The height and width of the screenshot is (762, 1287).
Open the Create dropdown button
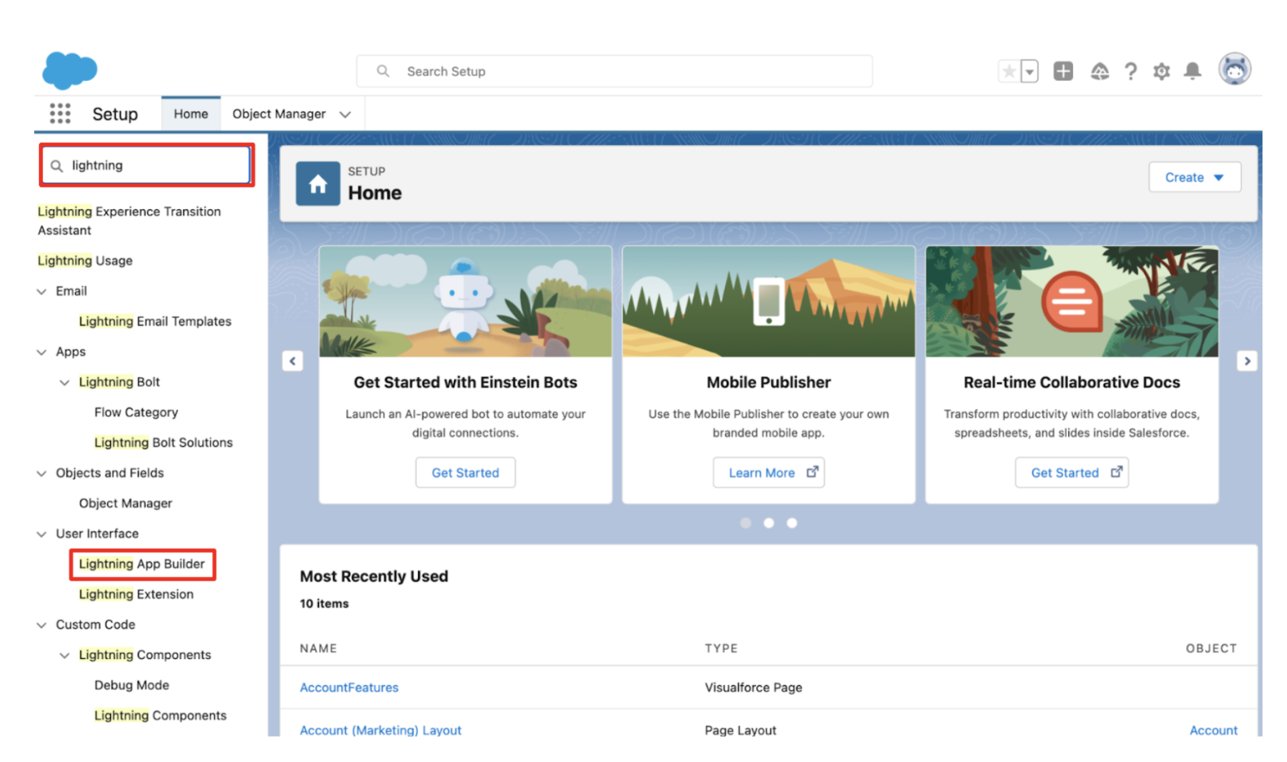(x=1195, y=177)
